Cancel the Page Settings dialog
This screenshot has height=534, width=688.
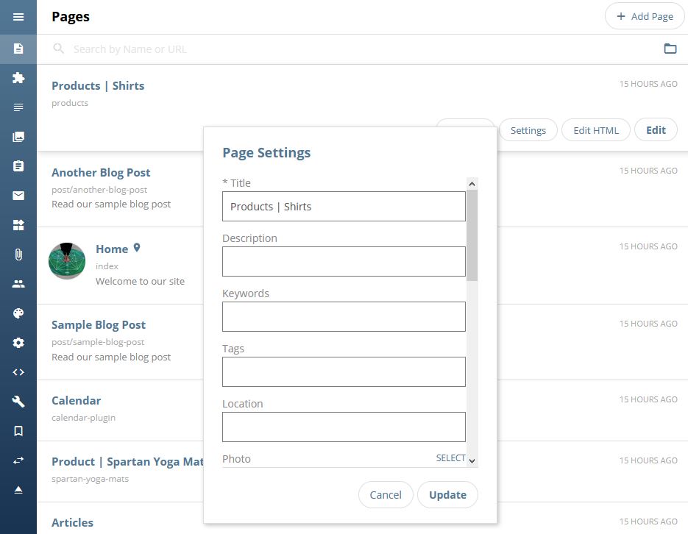coord(386,495)
